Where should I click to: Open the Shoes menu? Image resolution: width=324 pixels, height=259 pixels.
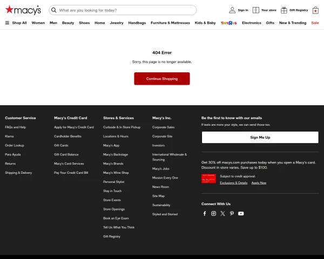[84, 23]
